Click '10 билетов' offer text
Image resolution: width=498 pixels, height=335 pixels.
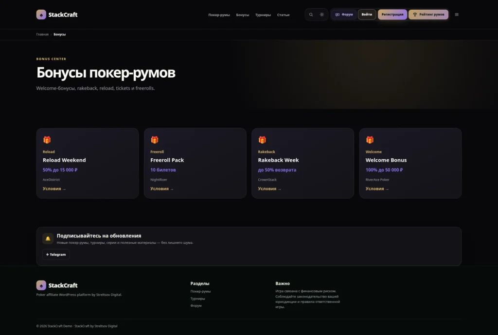pyautogui.click(x=163, y=170)
